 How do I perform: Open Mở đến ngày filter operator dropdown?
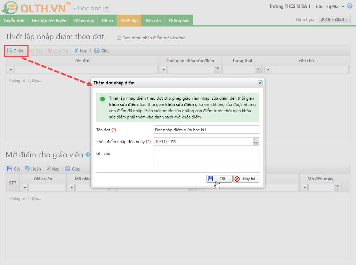point(305,188)
